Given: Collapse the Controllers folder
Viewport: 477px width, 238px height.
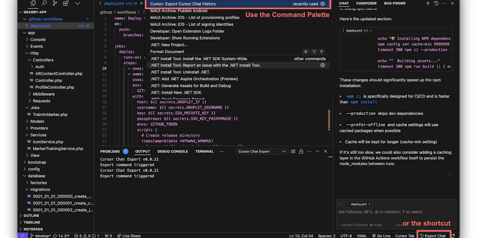Looking at the screenshot, I should 43,60.
